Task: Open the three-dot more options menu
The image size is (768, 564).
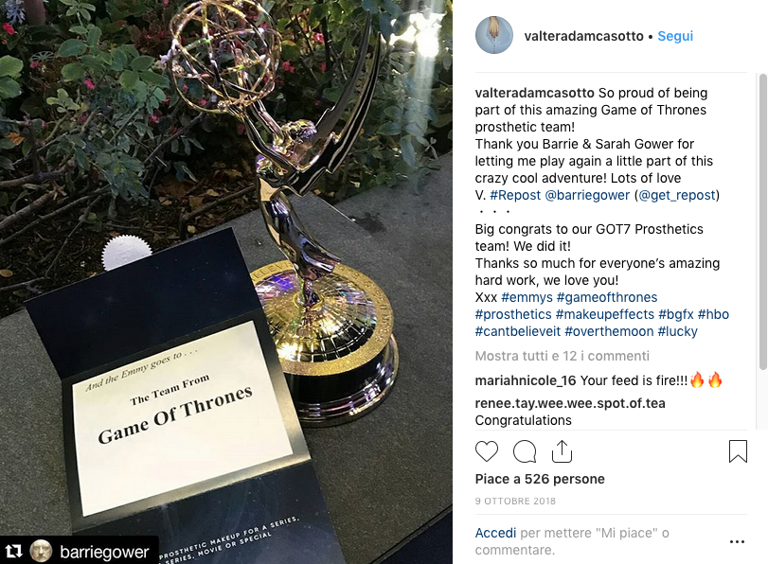Action: [737, 541]
